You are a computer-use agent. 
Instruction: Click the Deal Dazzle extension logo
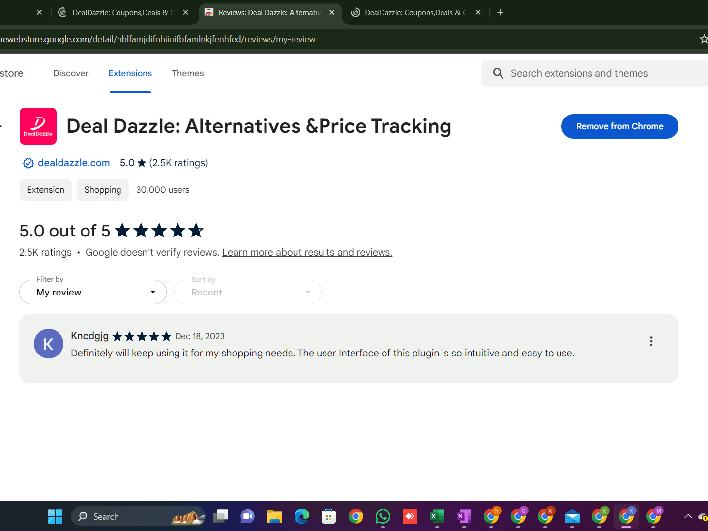[x=38, y=126]
